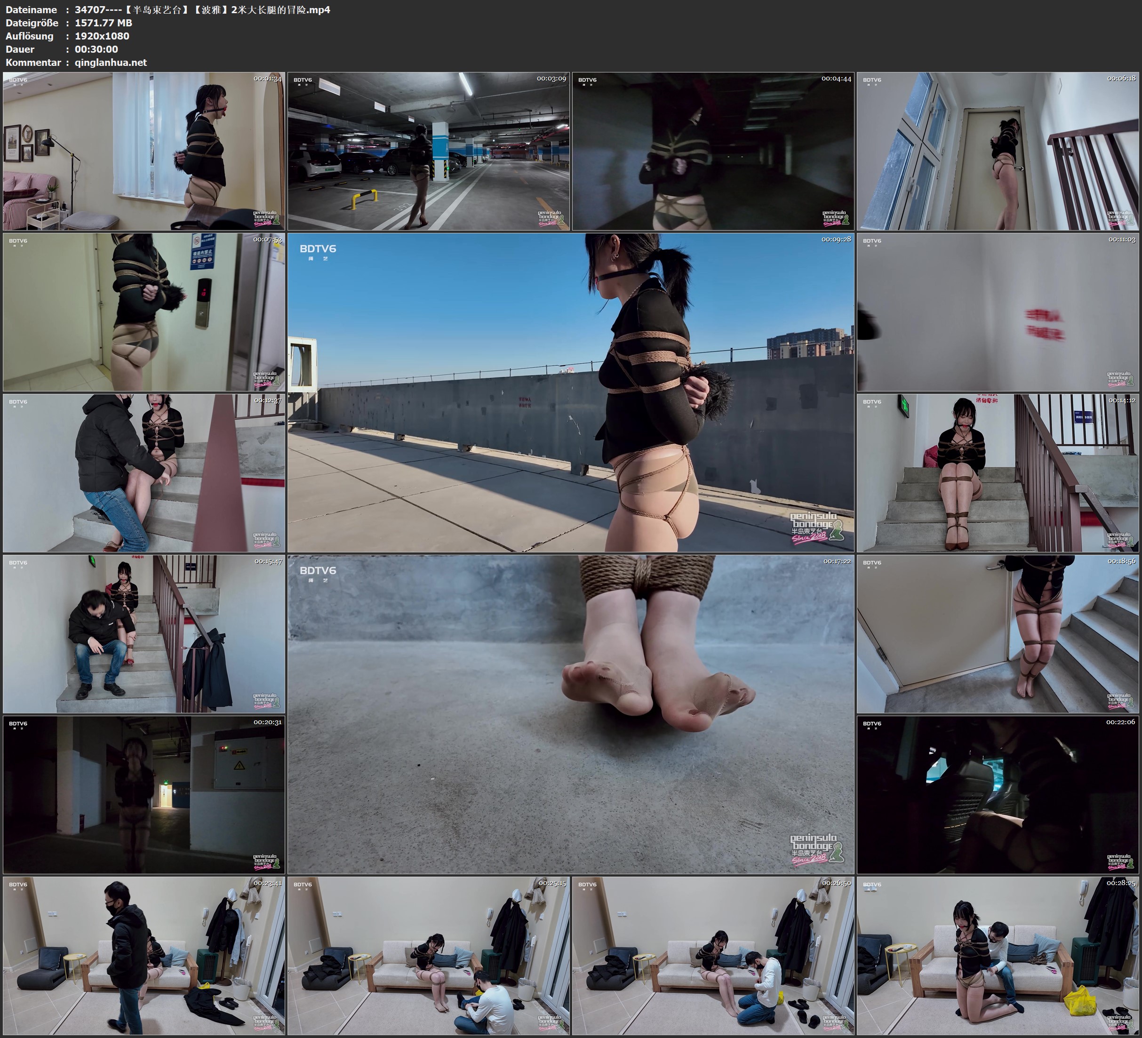The width and height of the screenshot is (1142, 1038).
Task: Open the thumbnail timestamped 00:12:37
Action: click(144, 472)
